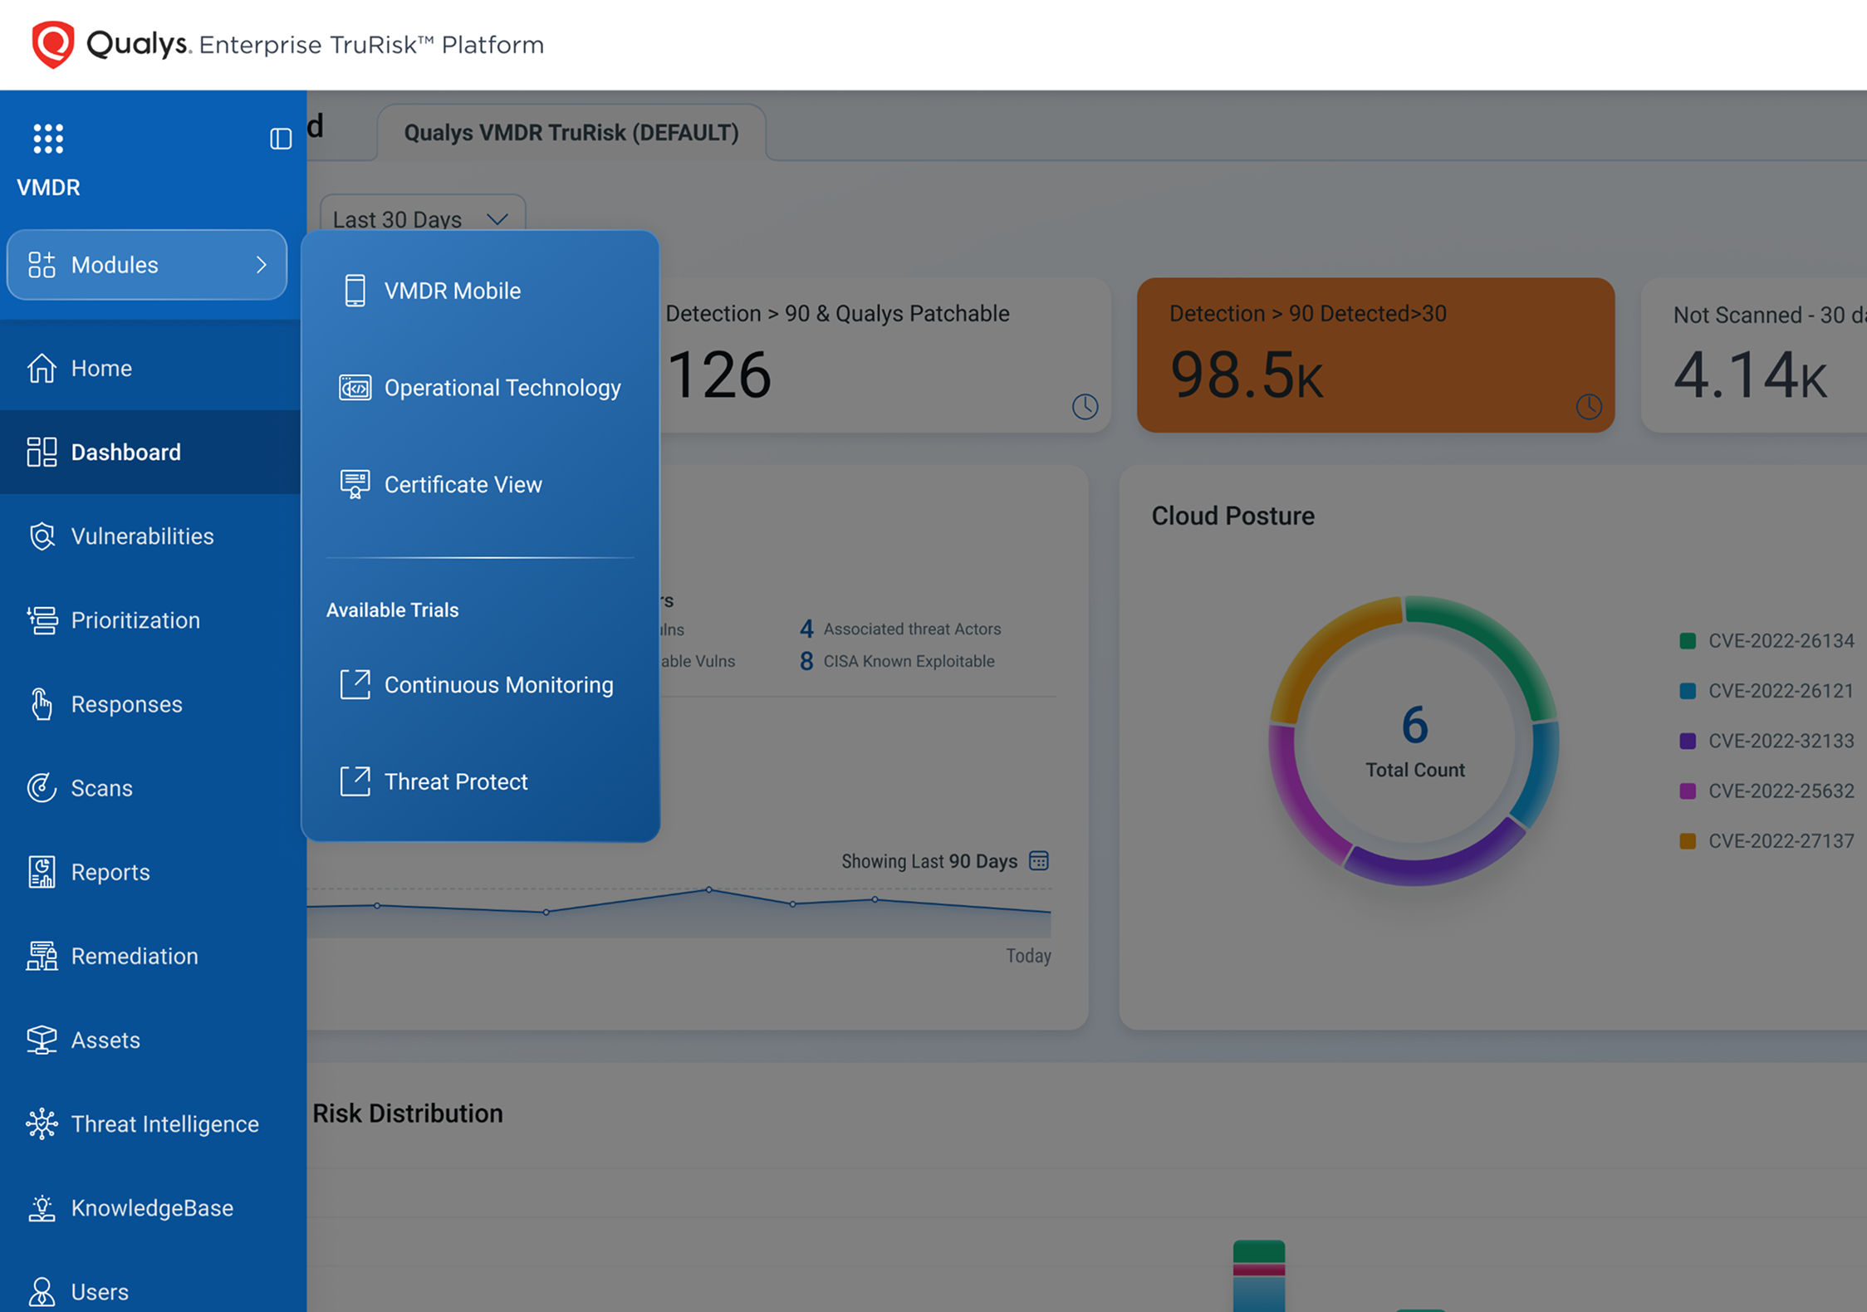Launch VMDR Mobile module
The width and height of the screenshot is (1867, 1312).
(x=480, y=291)
